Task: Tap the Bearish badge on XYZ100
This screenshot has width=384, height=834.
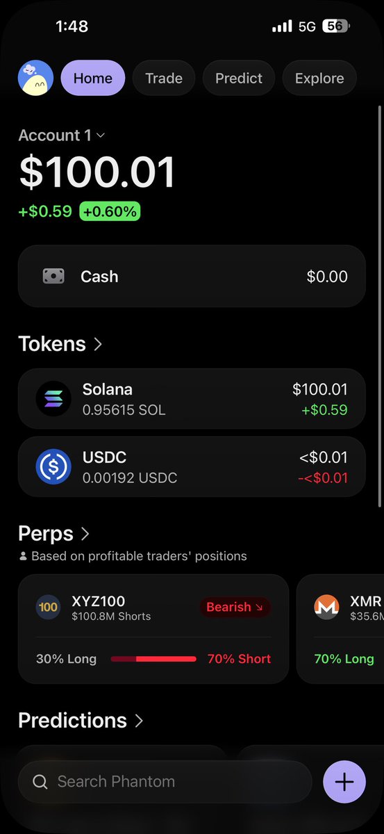Action: (235, 607)
